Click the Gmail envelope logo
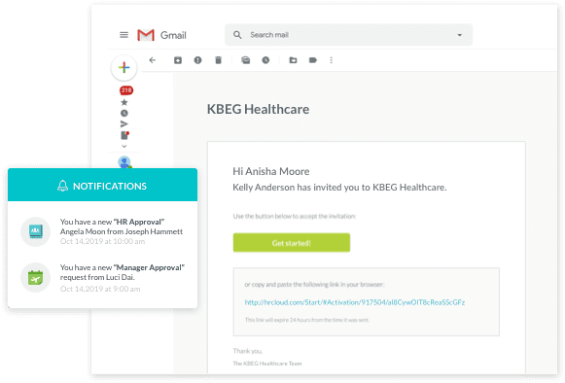This screenshot has width=565, height=383. pos(146,35)
